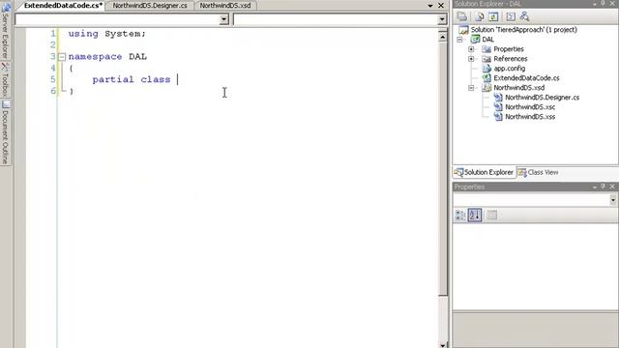This screenshot has height=348, width=619.
Task: Open the Properties panel object selector dropdown
Action: pos(613,200)
